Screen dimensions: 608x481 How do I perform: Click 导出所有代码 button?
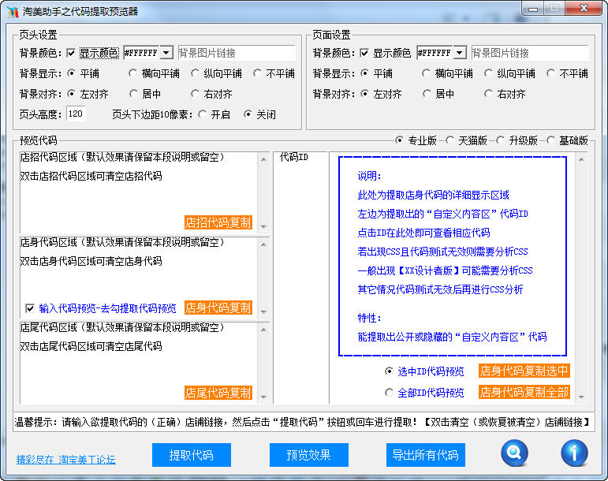click(426, 455)
